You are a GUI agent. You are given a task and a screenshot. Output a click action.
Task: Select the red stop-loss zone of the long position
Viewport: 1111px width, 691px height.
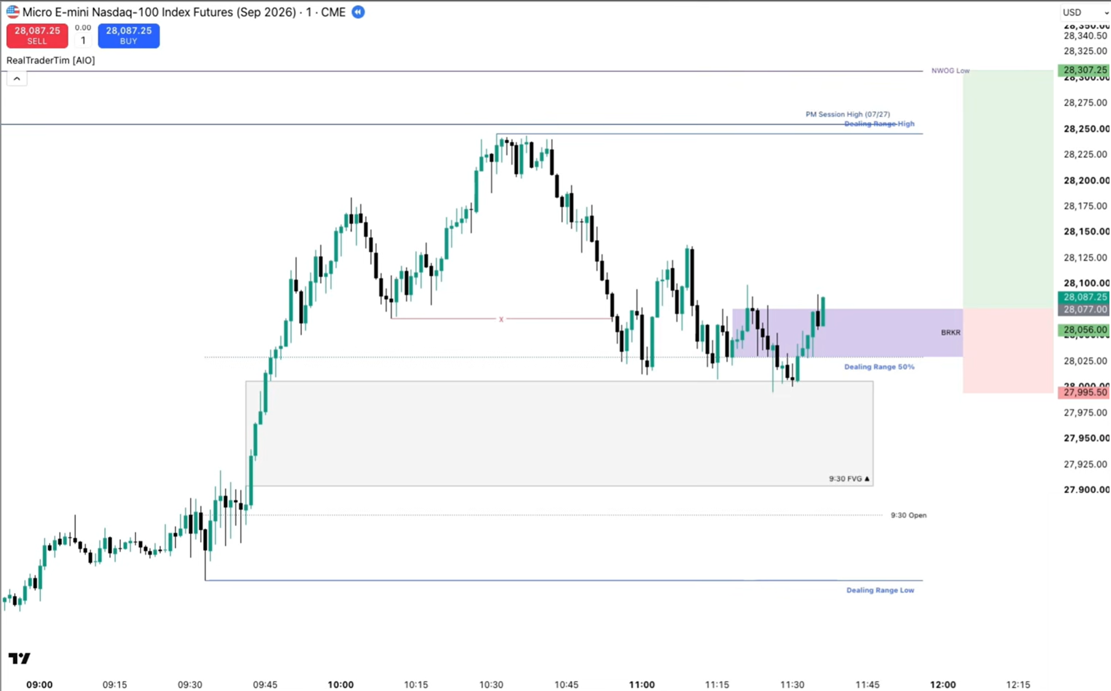(x=1008, y=351)
